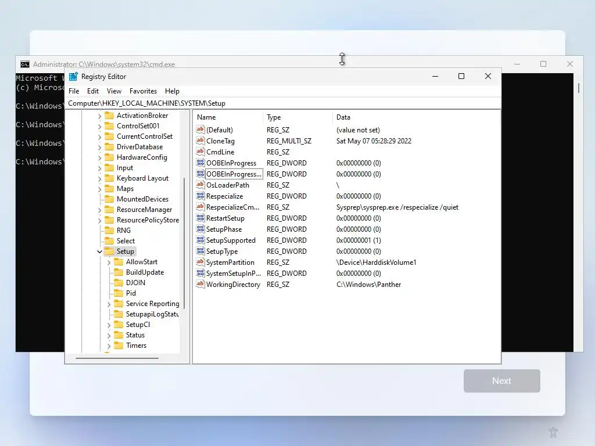Expand the AllowStart subkey

point(109,262)
